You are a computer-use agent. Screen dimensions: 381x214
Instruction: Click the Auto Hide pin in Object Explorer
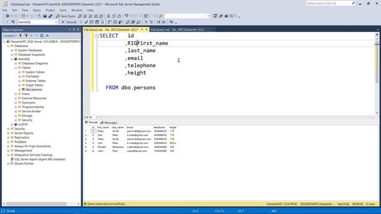tap(74, 30)
